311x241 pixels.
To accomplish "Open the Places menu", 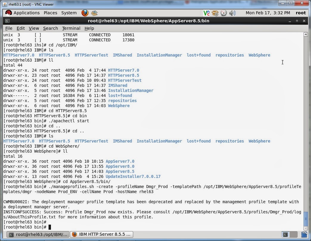I will click(50, 13).
